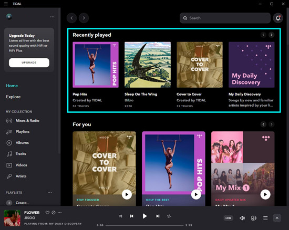Toggle shuffle playback

(x=120, y=216)
